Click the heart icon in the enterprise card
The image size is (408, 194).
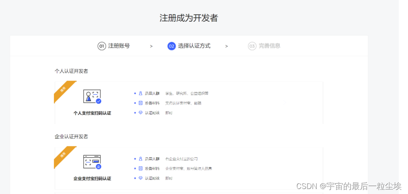(x=141, y=178)
